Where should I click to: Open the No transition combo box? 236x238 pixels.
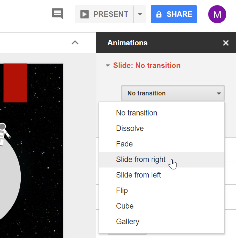click(x=173, y=93)
